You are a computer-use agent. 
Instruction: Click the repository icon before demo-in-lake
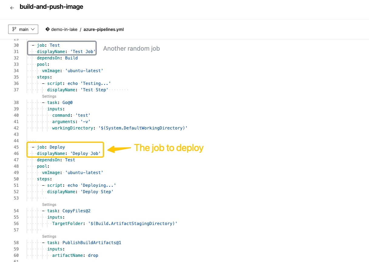pos(48,29)
